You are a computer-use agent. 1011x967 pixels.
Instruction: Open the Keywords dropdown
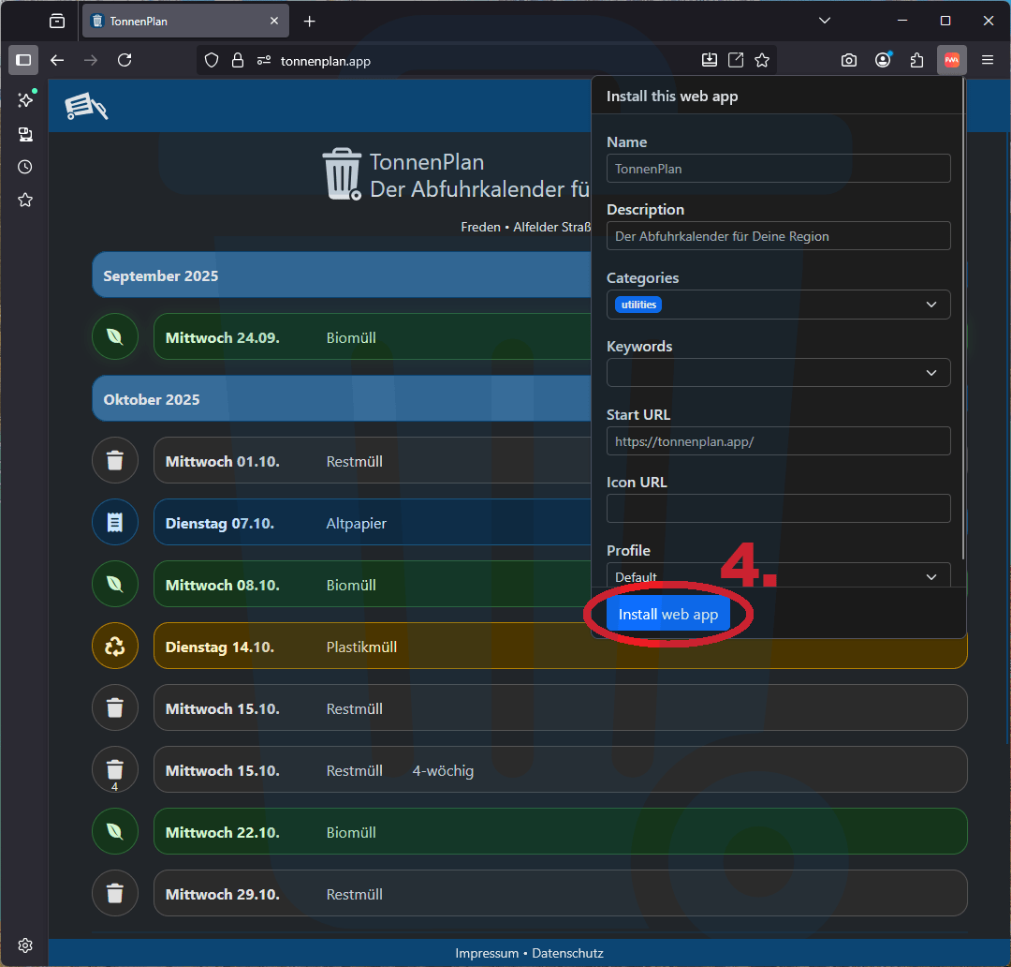(x=930, y=373)
